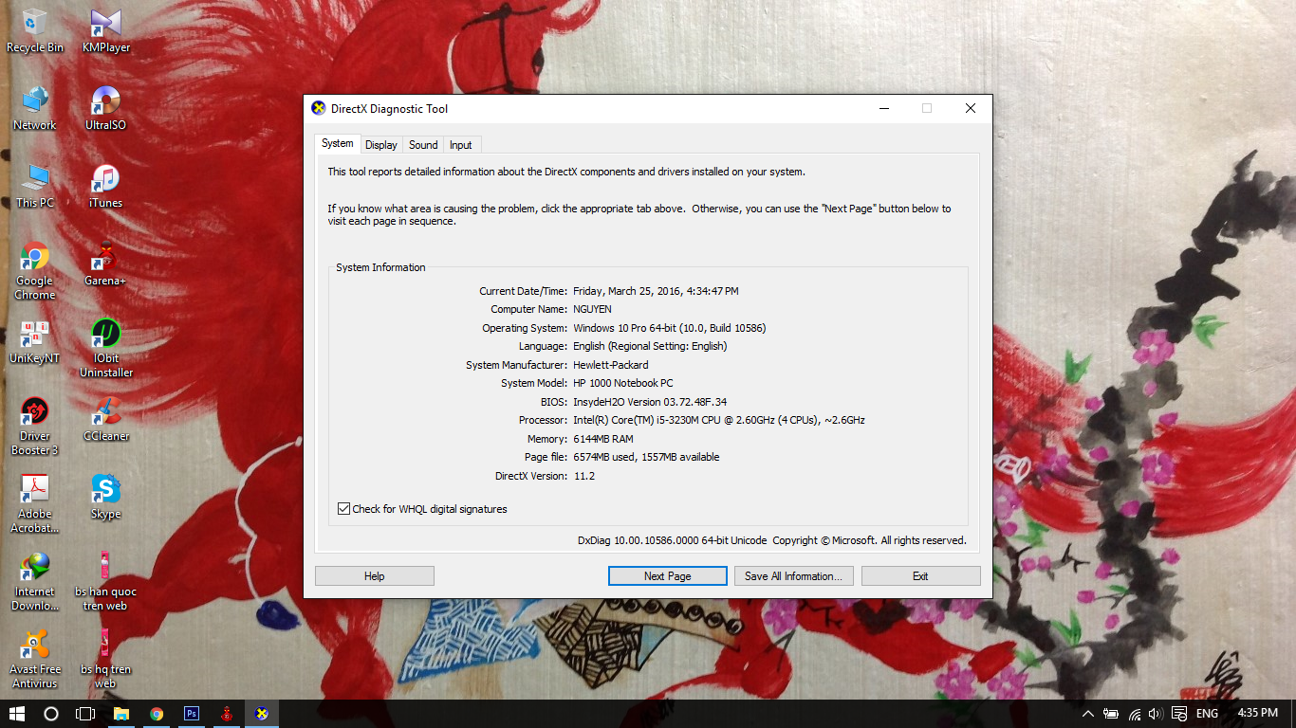Image resolution: width=1296 pixels, height=728 pixels.
Task: Select the Skype desktop shortcut
Action: pyautogui.click(x=105, y=497)
